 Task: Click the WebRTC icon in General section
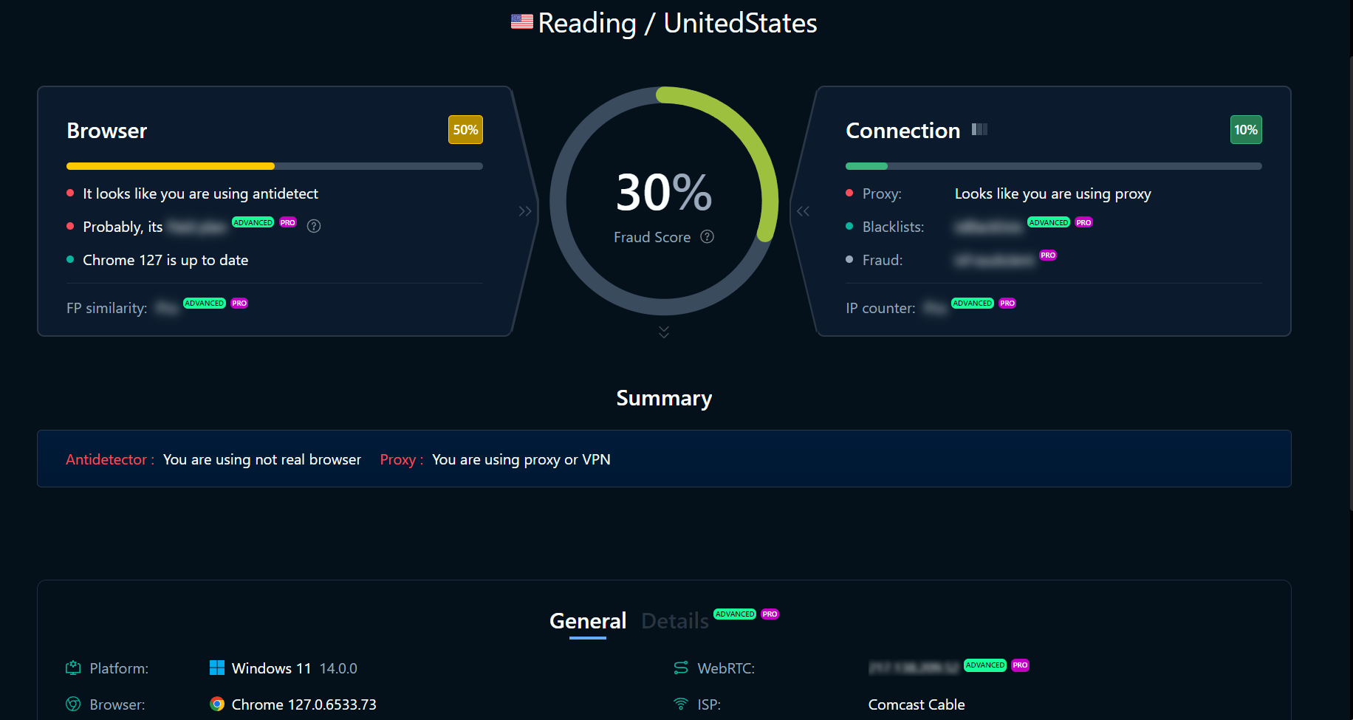tap(681, 668)
